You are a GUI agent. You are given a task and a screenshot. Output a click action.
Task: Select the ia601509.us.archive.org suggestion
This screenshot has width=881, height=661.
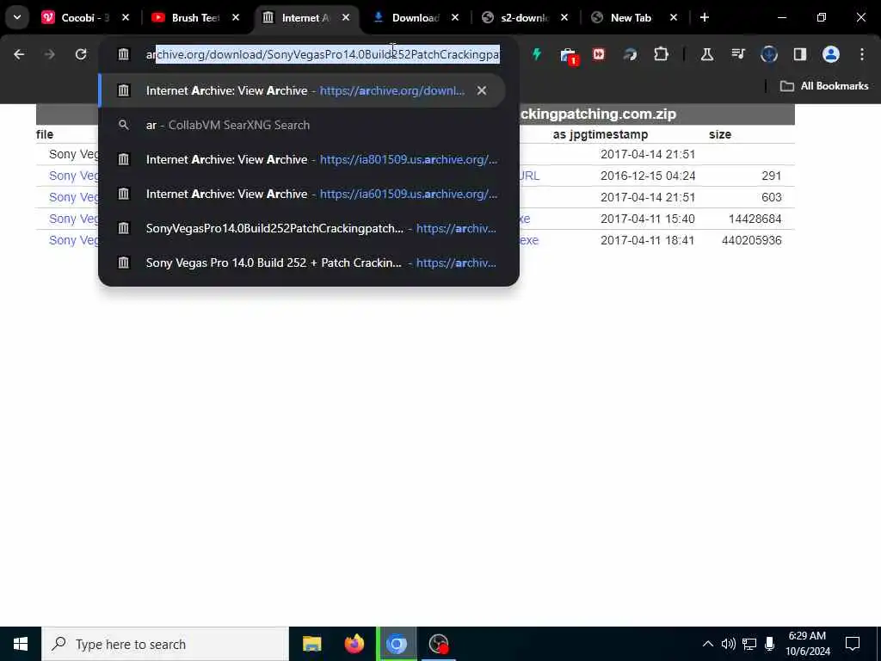(x=308, y=194)
